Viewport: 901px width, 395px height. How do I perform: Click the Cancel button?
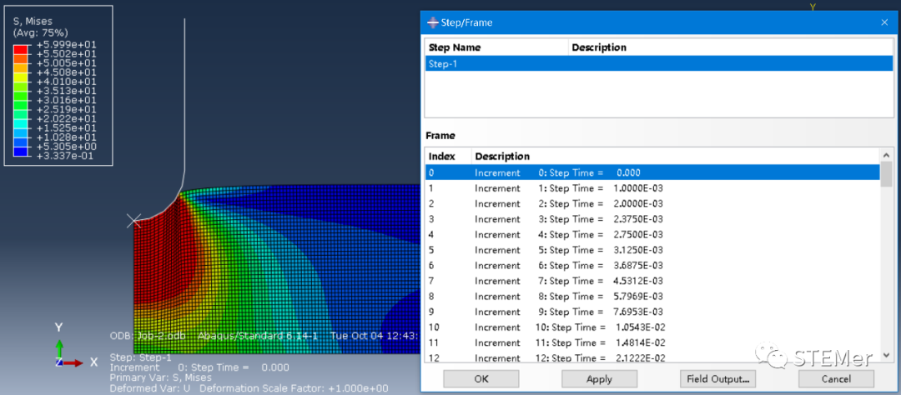tap(836, 379)
